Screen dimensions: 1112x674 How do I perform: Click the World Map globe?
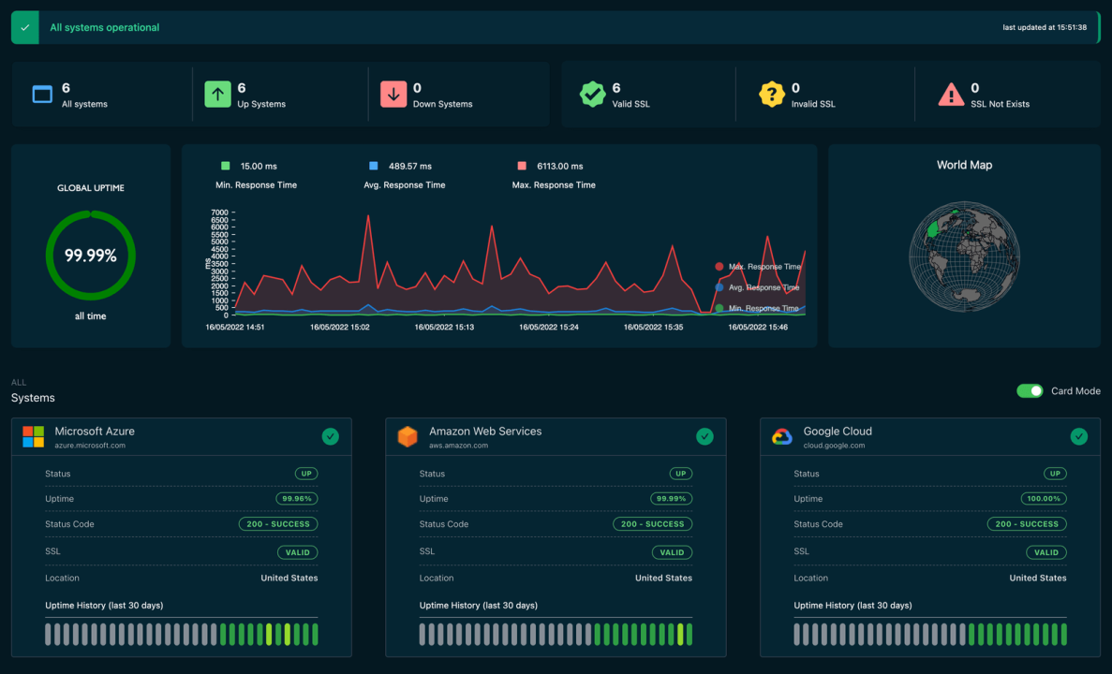(x=964, y=256)
